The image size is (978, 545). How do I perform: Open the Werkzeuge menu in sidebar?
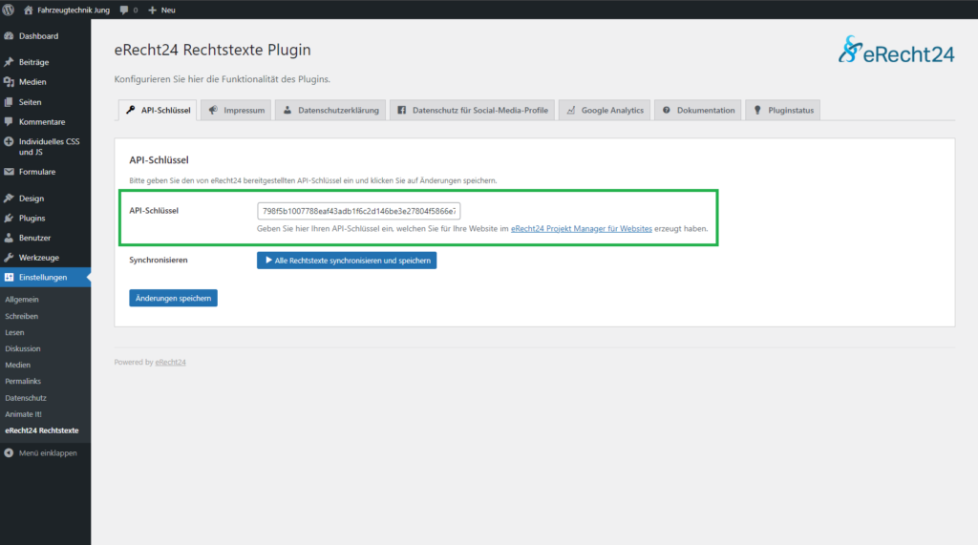[x=38, y=258]
